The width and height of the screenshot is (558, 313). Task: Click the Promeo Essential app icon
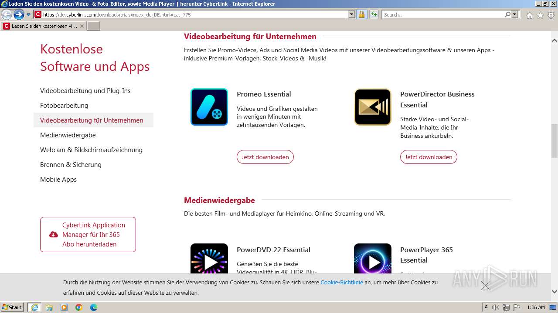coord(209,107)
